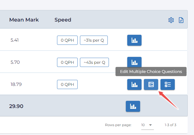
Task: Click the 18.79 mean mark value
Action: click(16, 84)
